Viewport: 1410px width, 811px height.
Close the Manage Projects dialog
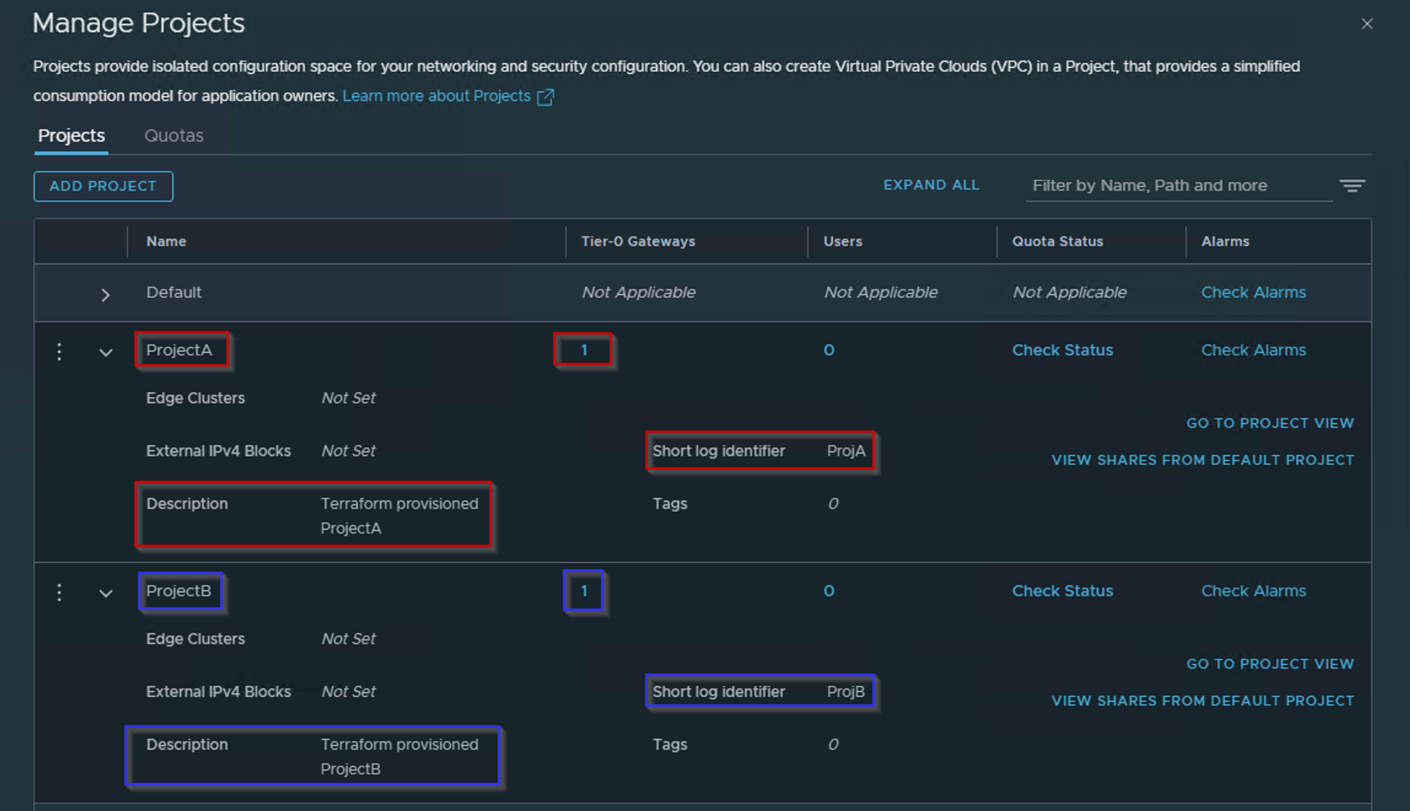click(x=1367, y=24)
